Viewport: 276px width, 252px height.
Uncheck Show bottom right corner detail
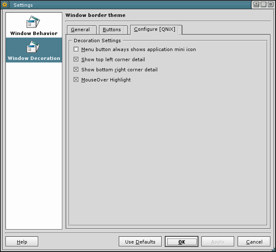coord(76,70)
